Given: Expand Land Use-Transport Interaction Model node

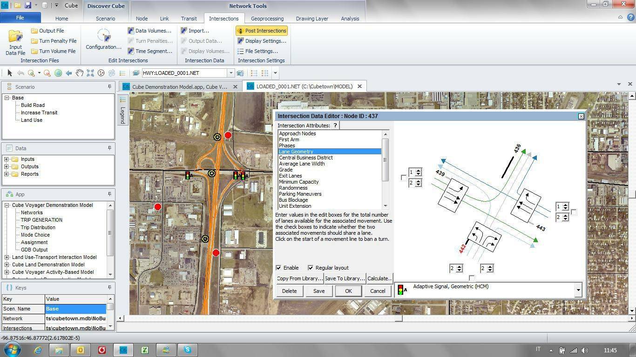Looking at the screenshot, I should 7,257.
